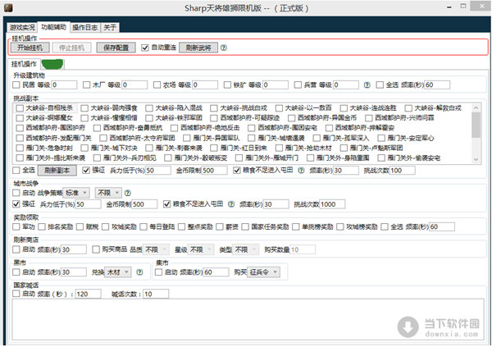The width and height of the screenshot is (492, 347).
Task: Tick the 购买商品 checkbox
Action: (x=96, y=249)
